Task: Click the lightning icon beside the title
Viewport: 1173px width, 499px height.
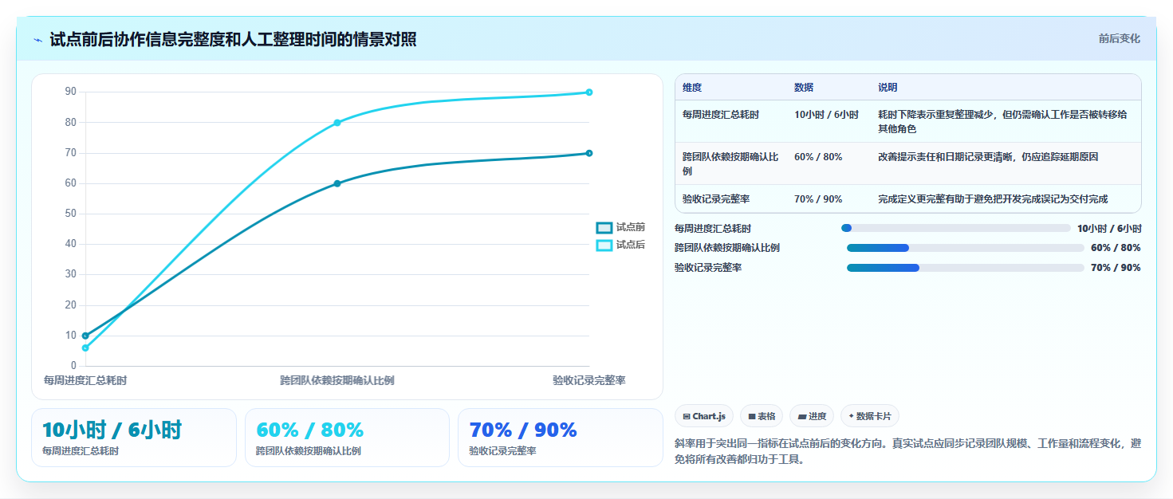Action: coord(38,40)
